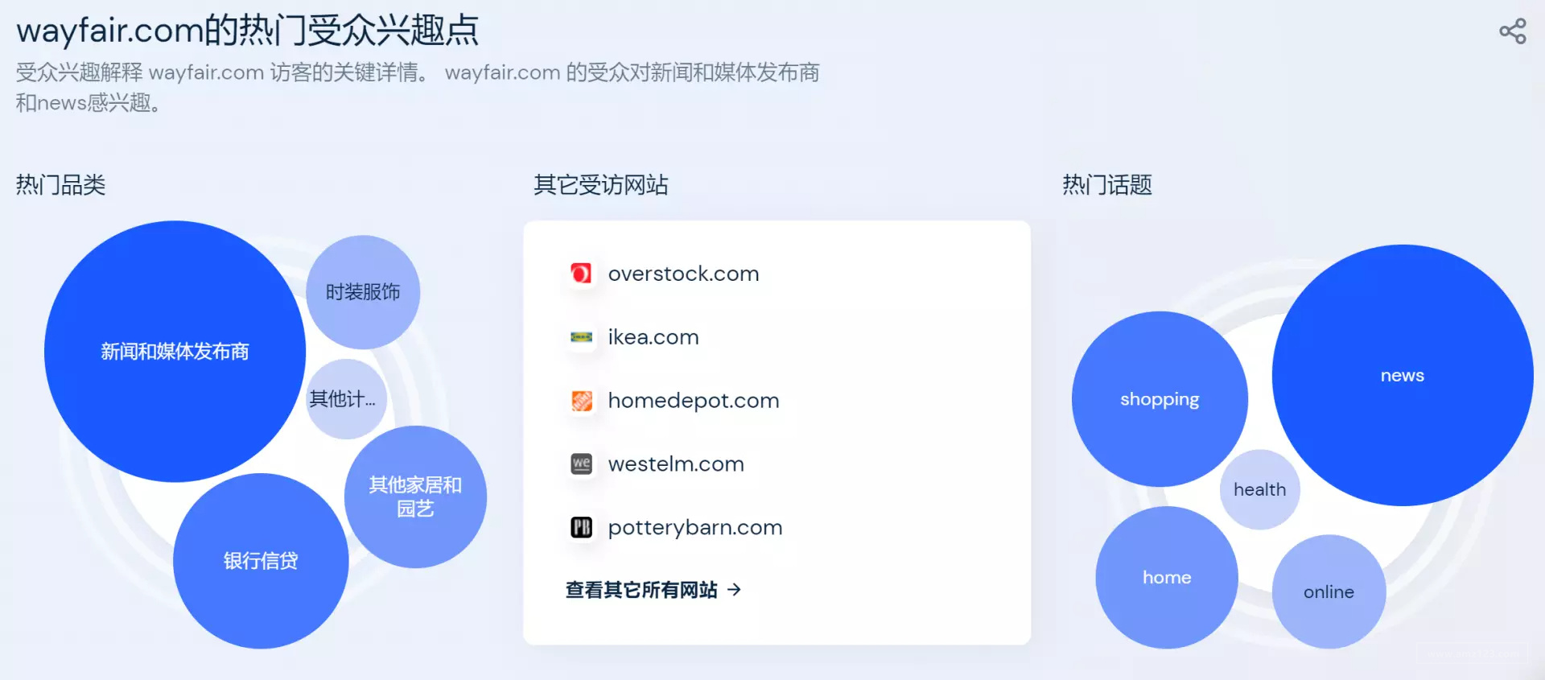Click arrow next to 查看其它所有网站

pyautogui.click(x=734, y=590)
